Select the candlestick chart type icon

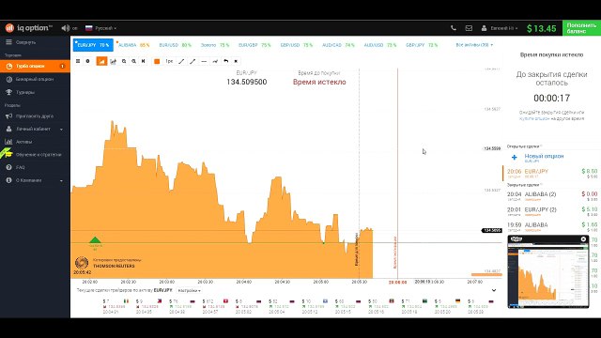point(113,61)
